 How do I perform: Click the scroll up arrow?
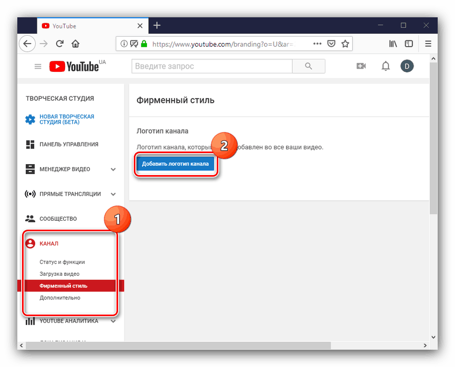(433, 58)
